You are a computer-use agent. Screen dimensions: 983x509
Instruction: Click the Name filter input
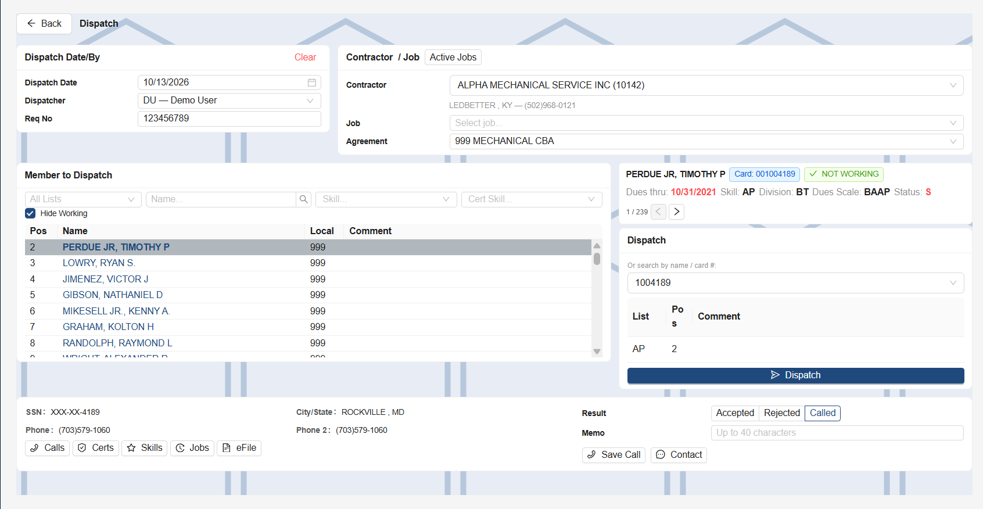[x=221, y=199]
